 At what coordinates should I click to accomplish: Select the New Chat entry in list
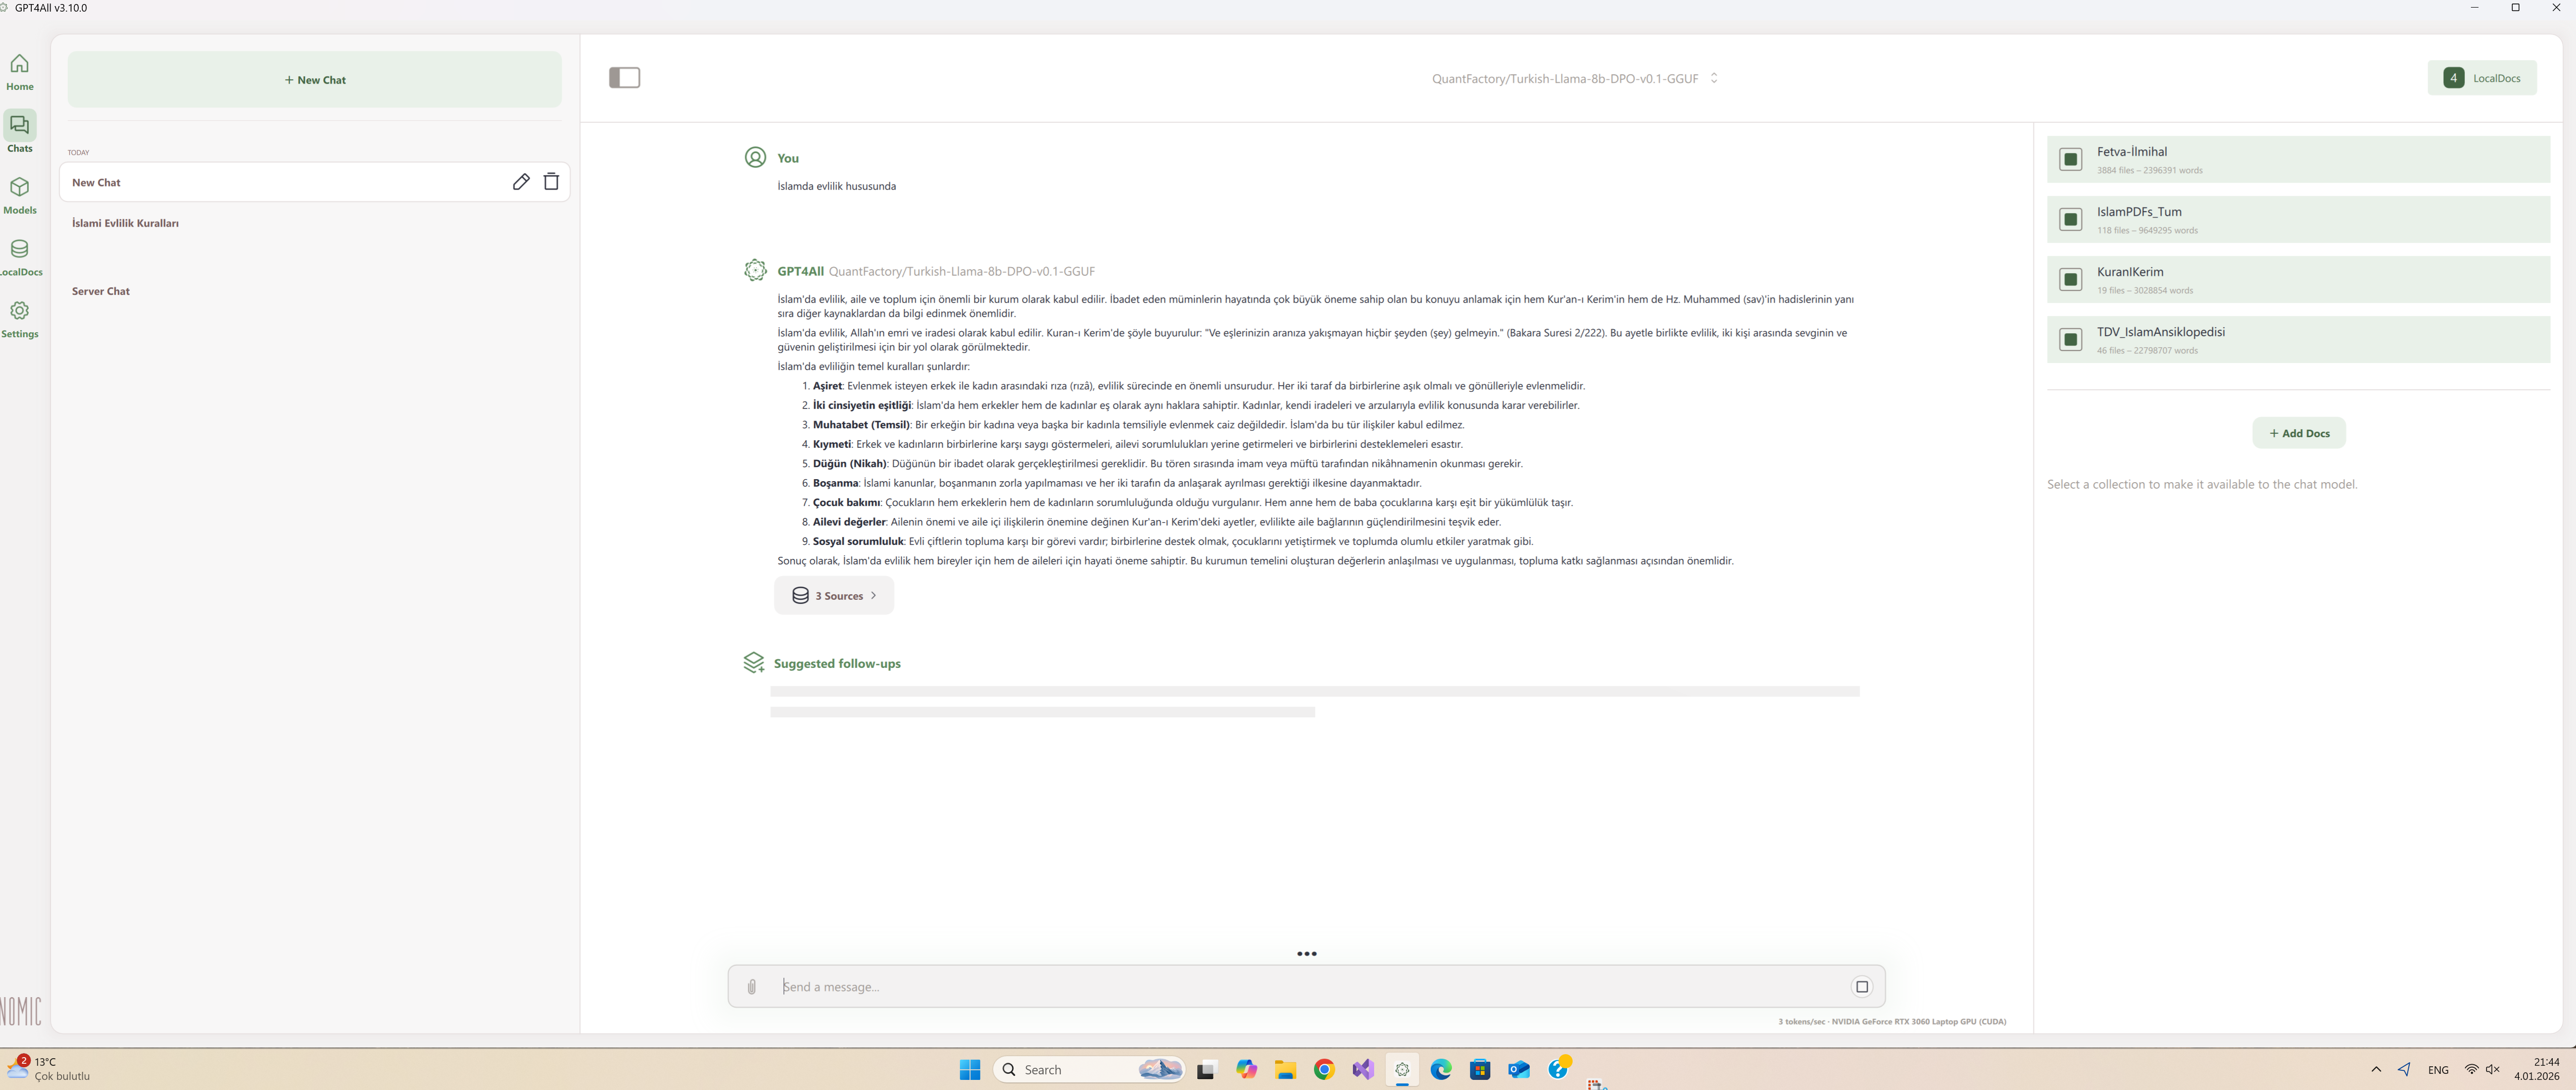pos(314,182)
